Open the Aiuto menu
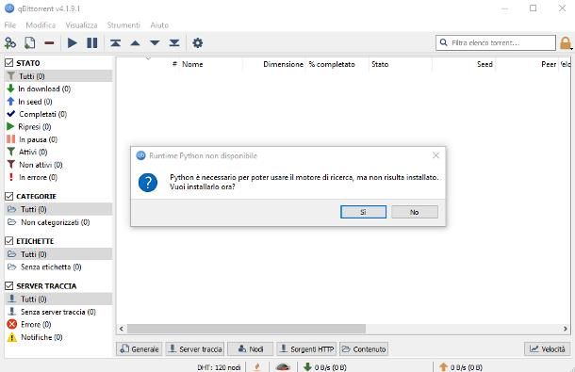 pos(159,24)
